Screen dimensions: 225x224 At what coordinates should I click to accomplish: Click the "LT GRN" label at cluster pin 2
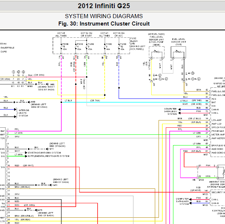click(19, 133)
